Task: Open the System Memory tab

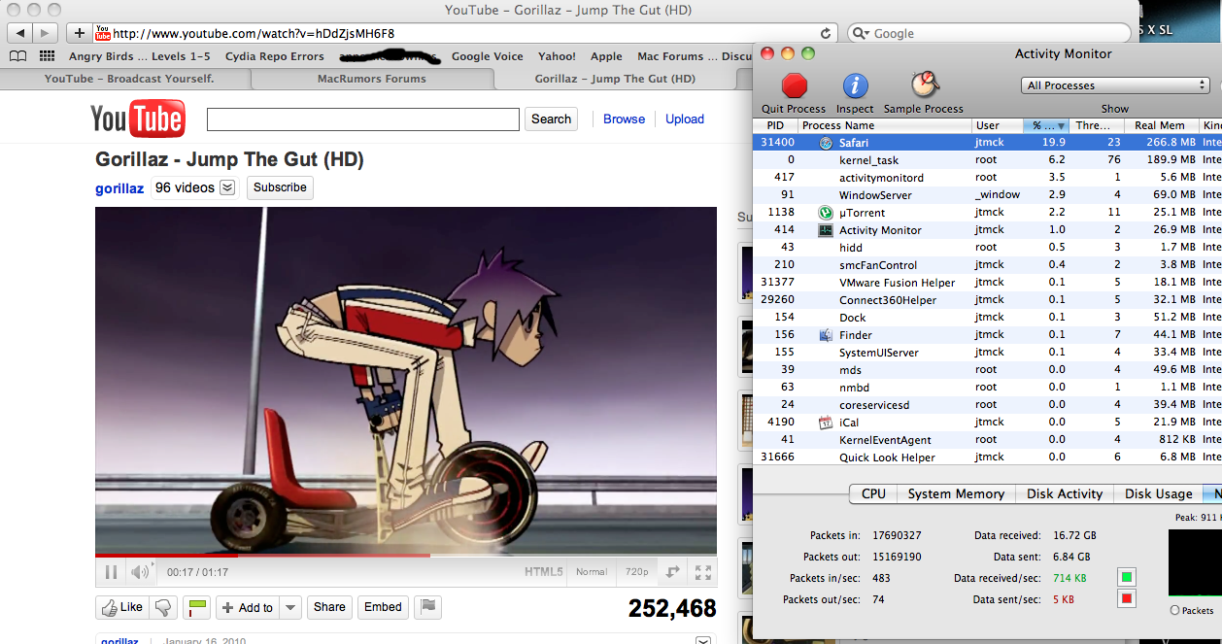Action: [956, 493]
